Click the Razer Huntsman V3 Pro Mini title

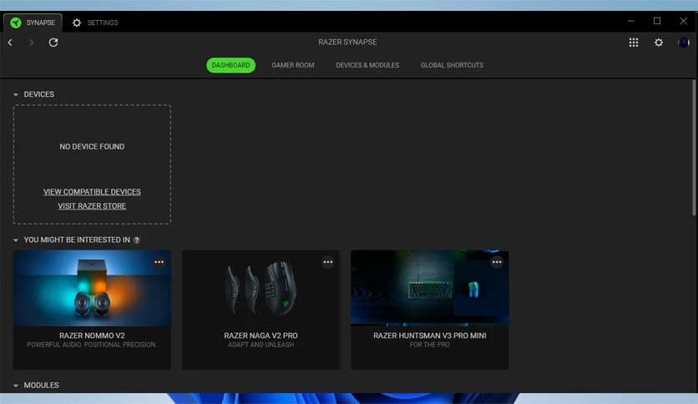[x=430, y=336]
